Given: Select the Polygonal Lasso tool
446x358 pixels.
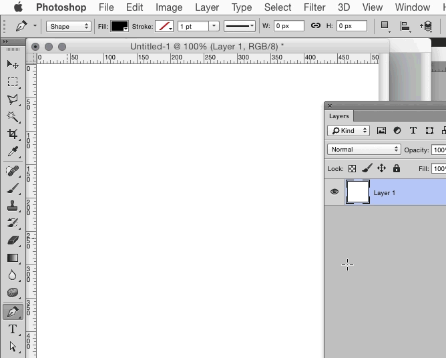Looking at the screenshot, I should (x=13, y=100).
